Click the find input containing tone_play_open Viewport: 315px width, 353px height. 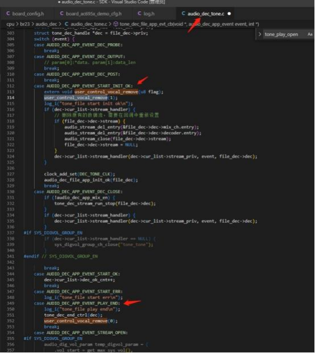point(284,35)
